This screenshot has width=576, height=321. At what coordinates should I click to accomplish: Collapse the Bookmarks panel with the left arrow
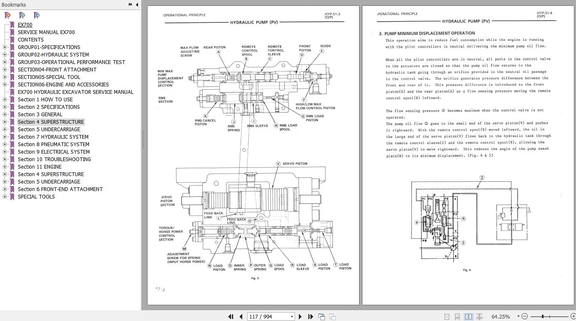[x=137, y=5]
